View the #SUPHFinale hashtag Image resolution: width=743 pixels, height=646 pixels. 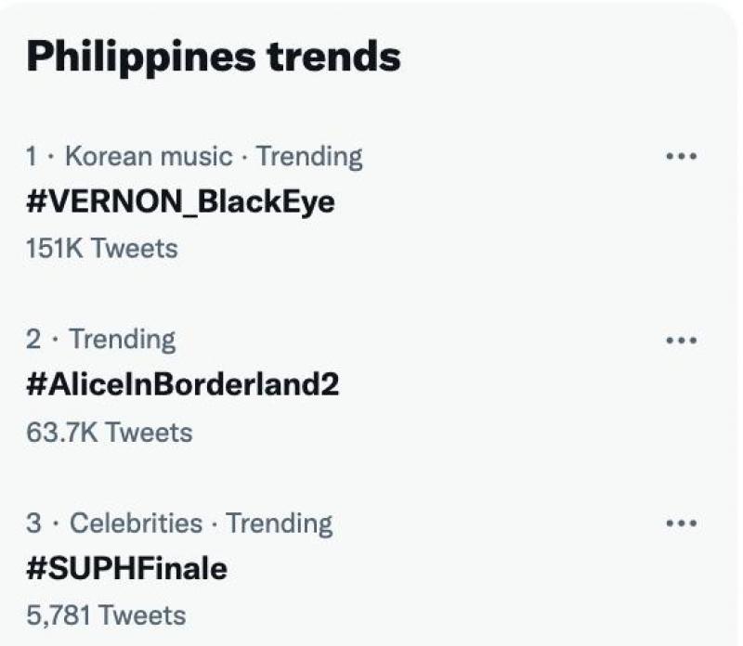pyautogui.click(x=126, y=568)
